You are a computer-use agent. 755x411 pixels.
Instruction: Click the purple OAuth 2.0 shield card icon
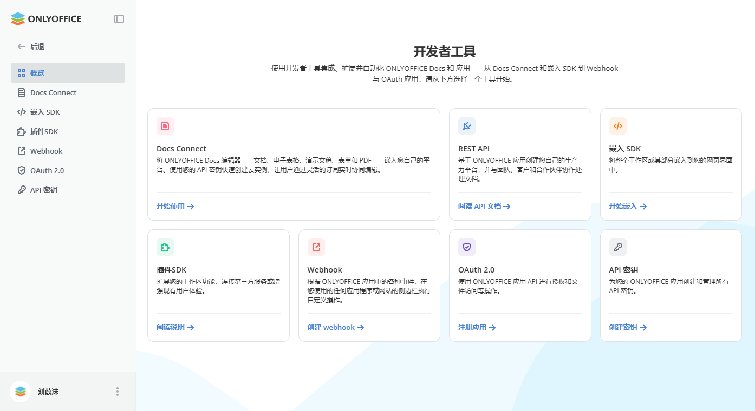(467, 247)
